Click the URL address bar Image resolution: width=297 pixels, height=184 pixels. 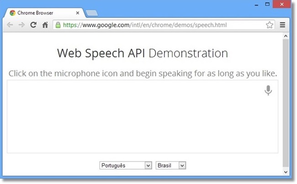tap(164, 25)
